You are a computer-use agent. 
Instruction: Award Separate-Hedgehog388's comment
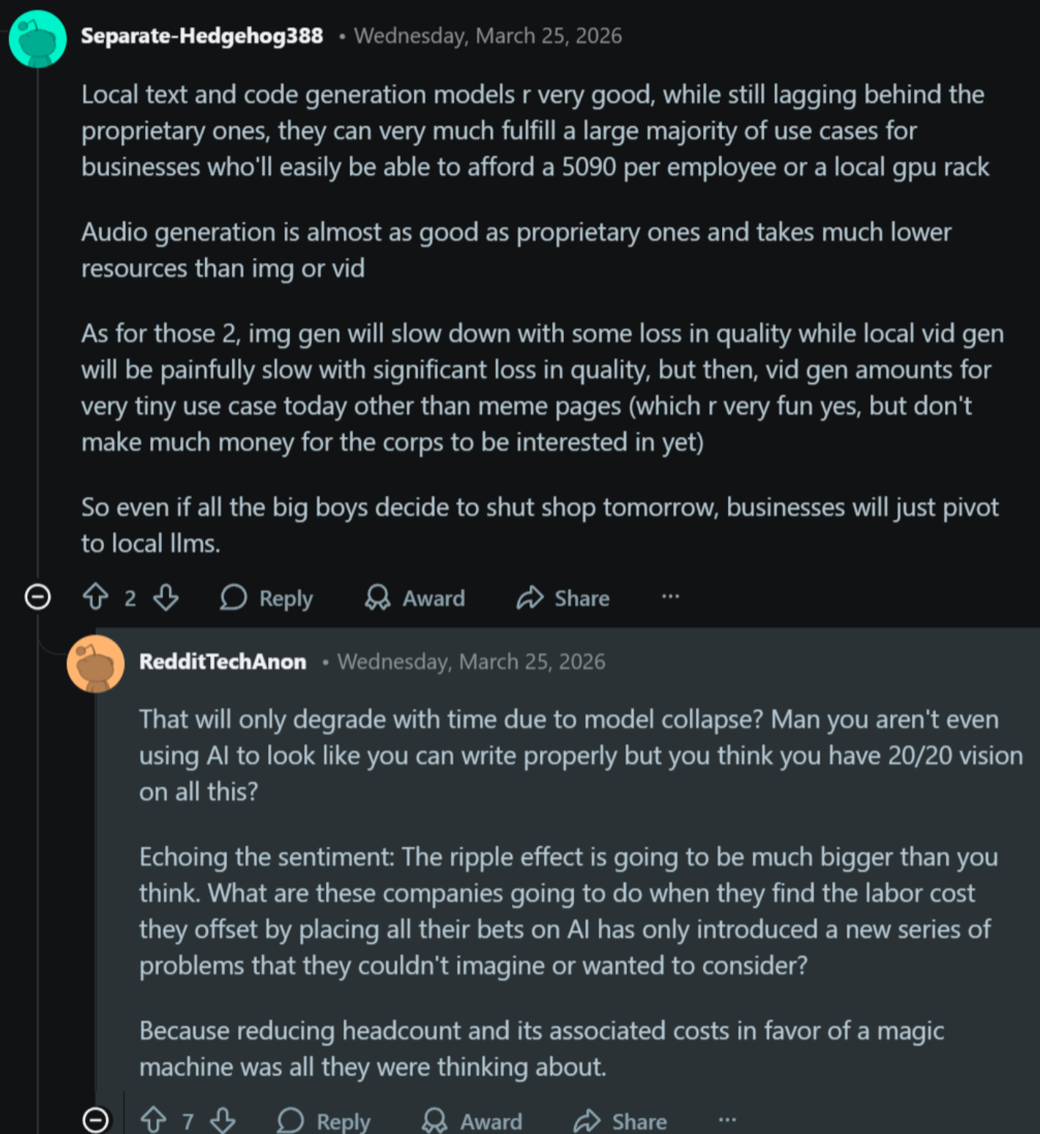pyautogui.click(x=415, y=598)
